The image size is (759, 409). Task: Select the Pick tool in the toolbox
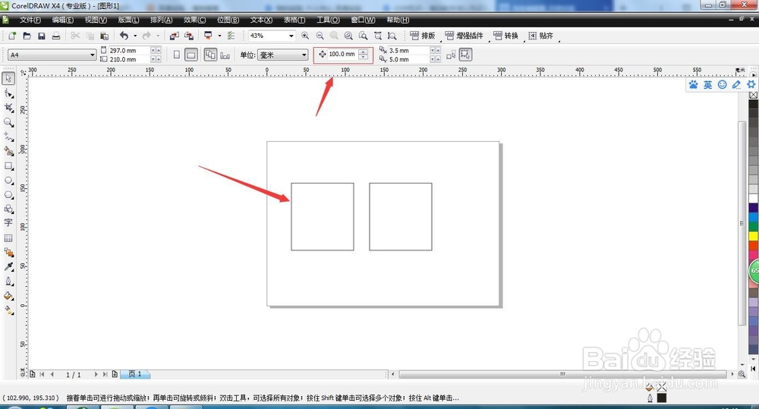click(8, 78)
